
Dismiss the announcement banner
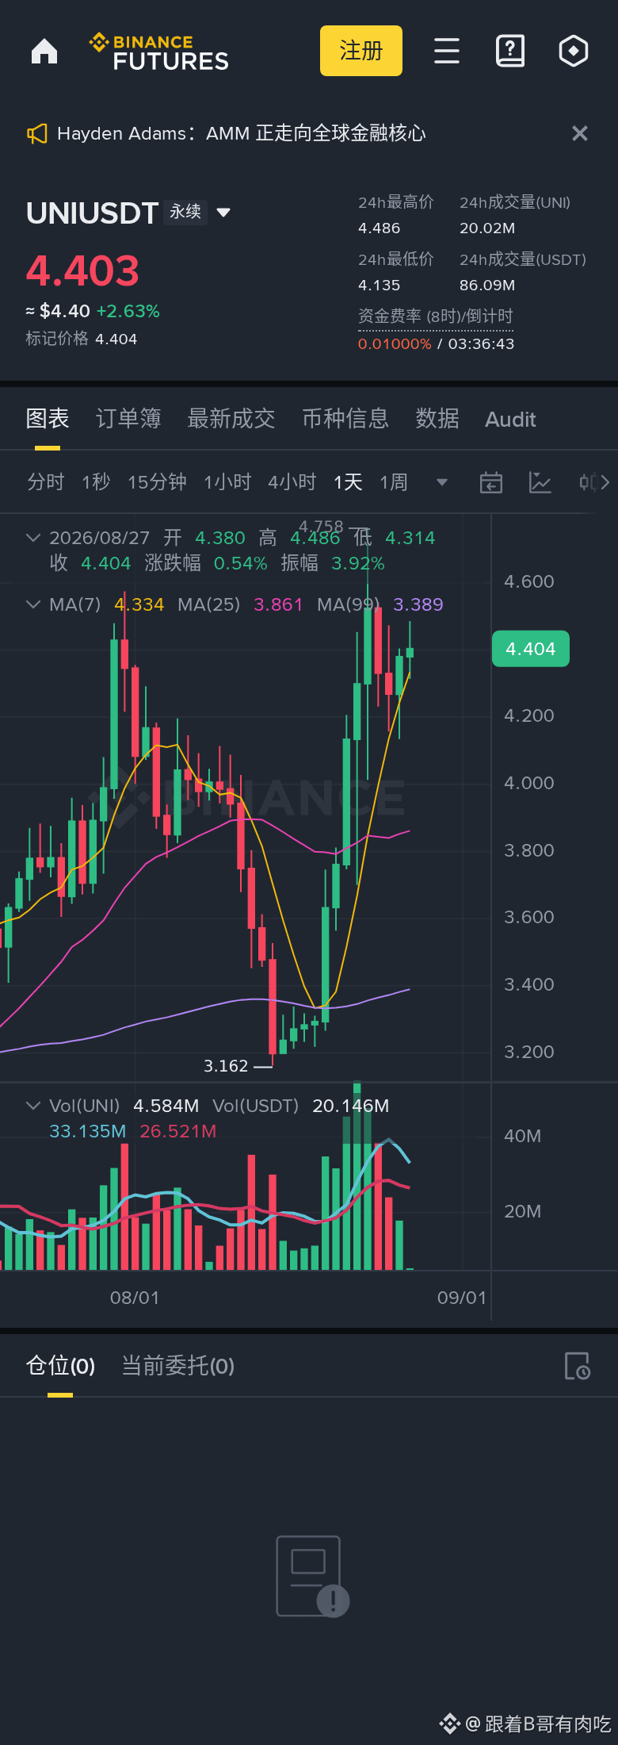tap(580, 133)
